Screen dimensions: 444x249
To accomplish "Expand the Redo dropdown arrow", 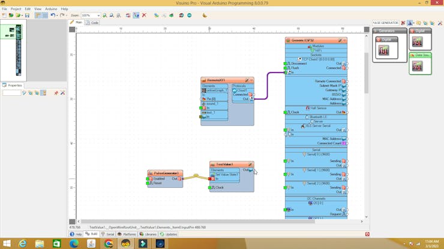I will click(x=65, y=15).
